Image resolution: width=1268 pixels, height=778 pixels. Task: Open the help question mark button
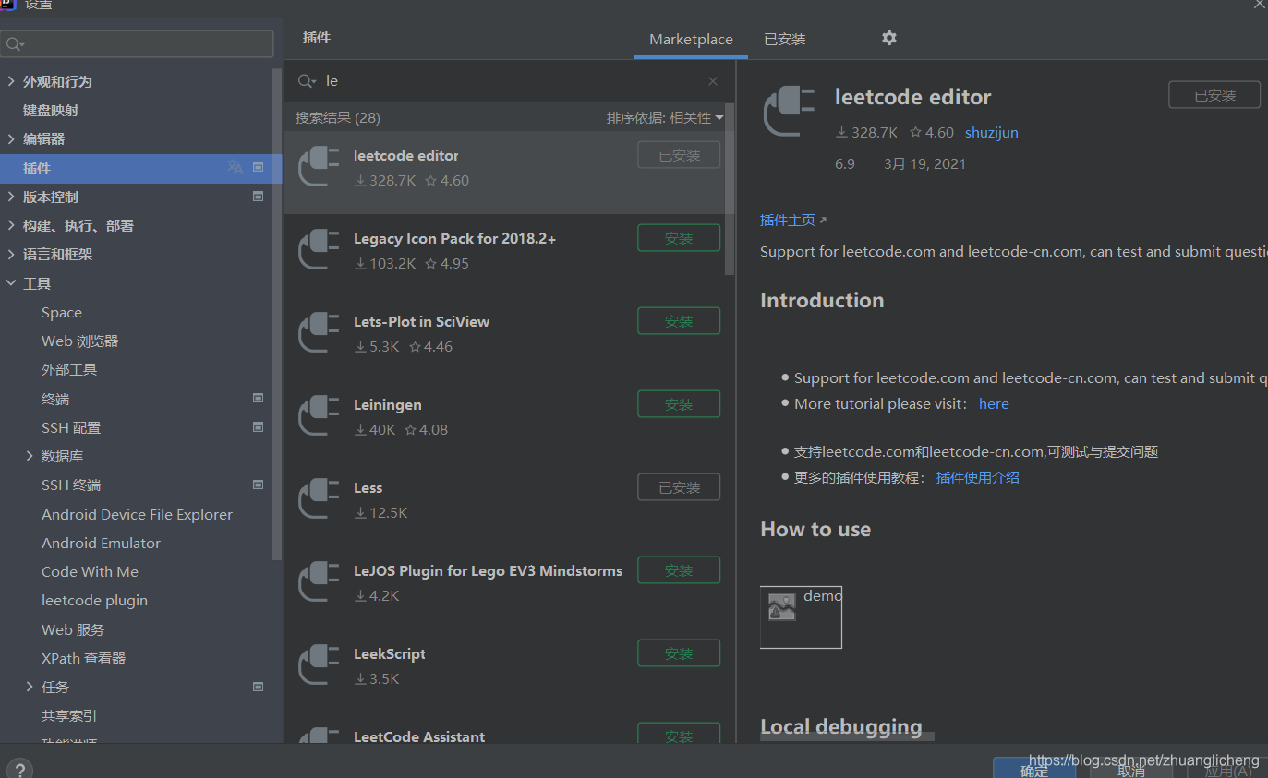[x=18, y=768]
